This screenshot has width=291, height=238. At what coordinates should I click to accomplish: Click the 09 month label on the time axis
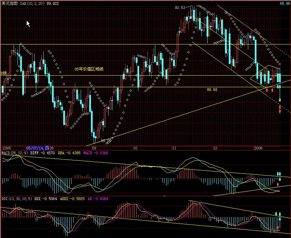click(94, 148)
